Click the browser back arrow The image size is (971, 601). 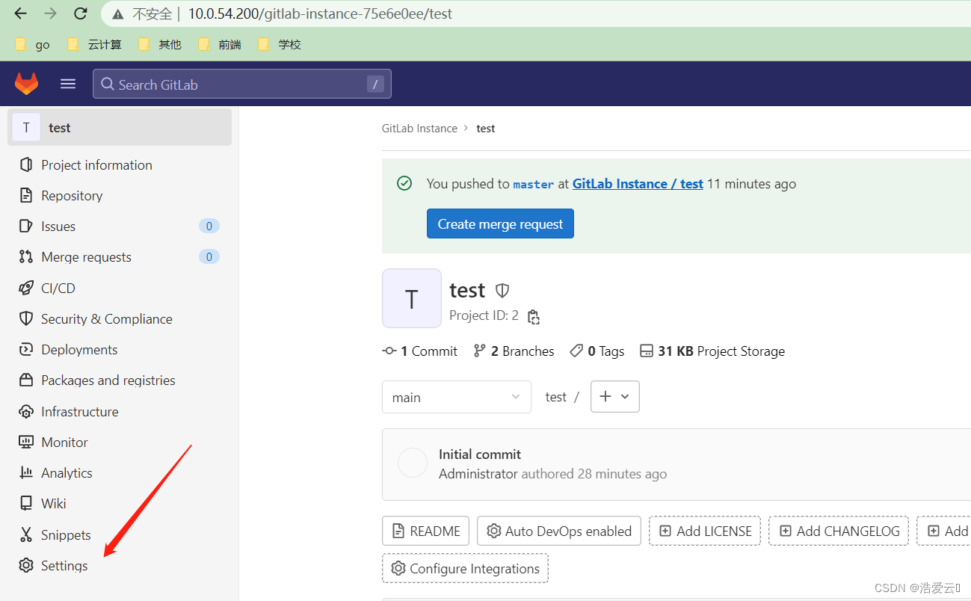21,13
